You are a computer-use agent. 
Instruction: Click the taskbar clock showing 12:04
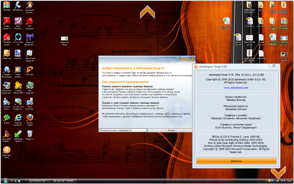289,181
